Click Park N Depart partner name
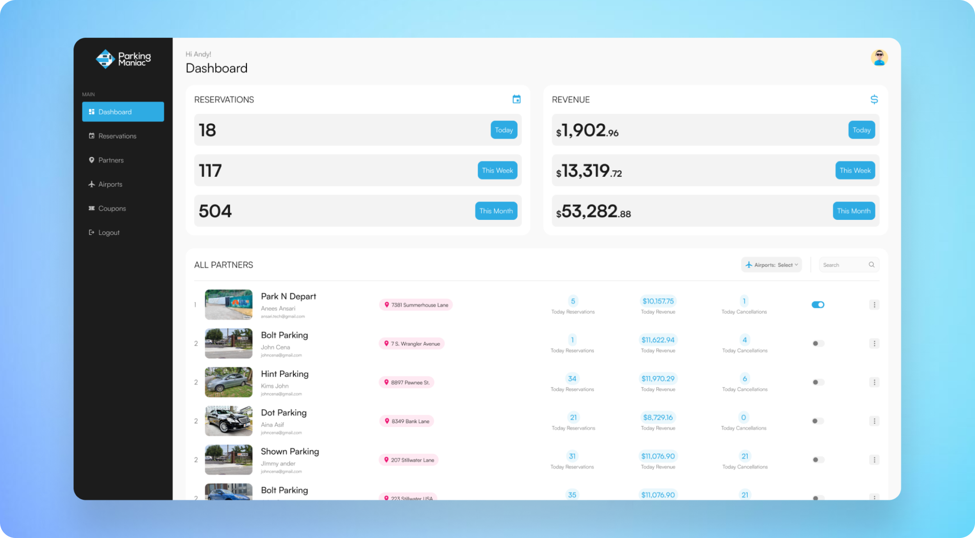This screenshot has height=538, width=975. point(289,296)
